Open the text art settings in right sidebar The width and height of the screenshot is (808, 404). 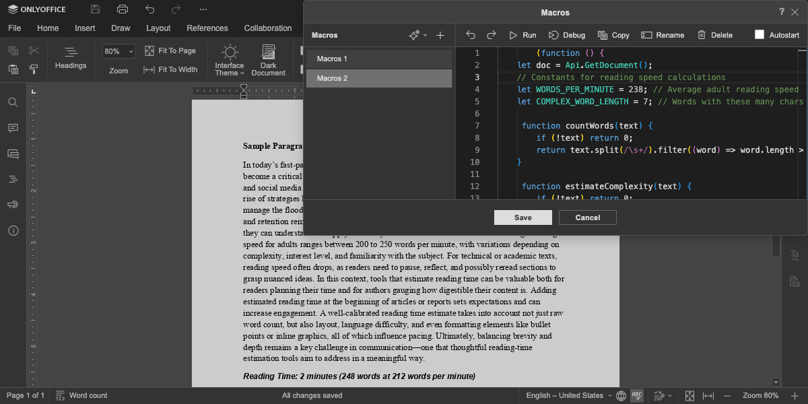point(795,255)
